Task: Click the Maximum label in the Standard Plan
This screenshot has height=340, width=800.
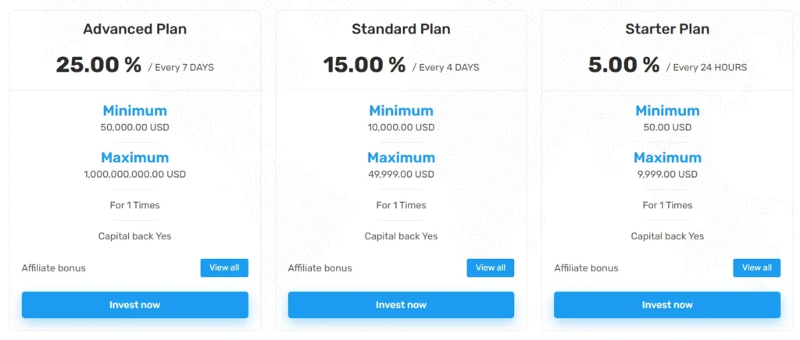Action: point(401,158)
